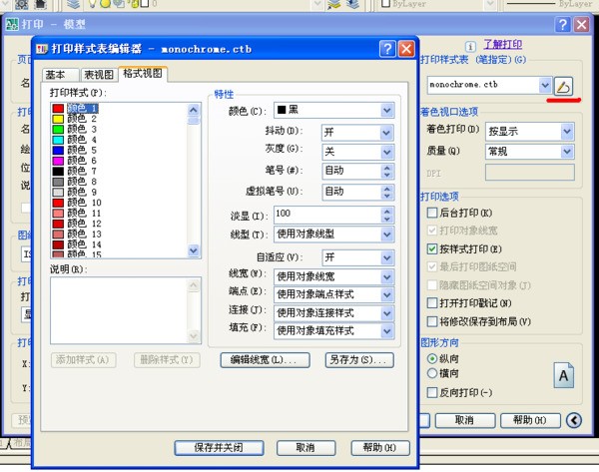This screenshot has height=472, width=599.
Task: Click the 笔号(#) spinner arrows
Action: click(x=387, y=171)
